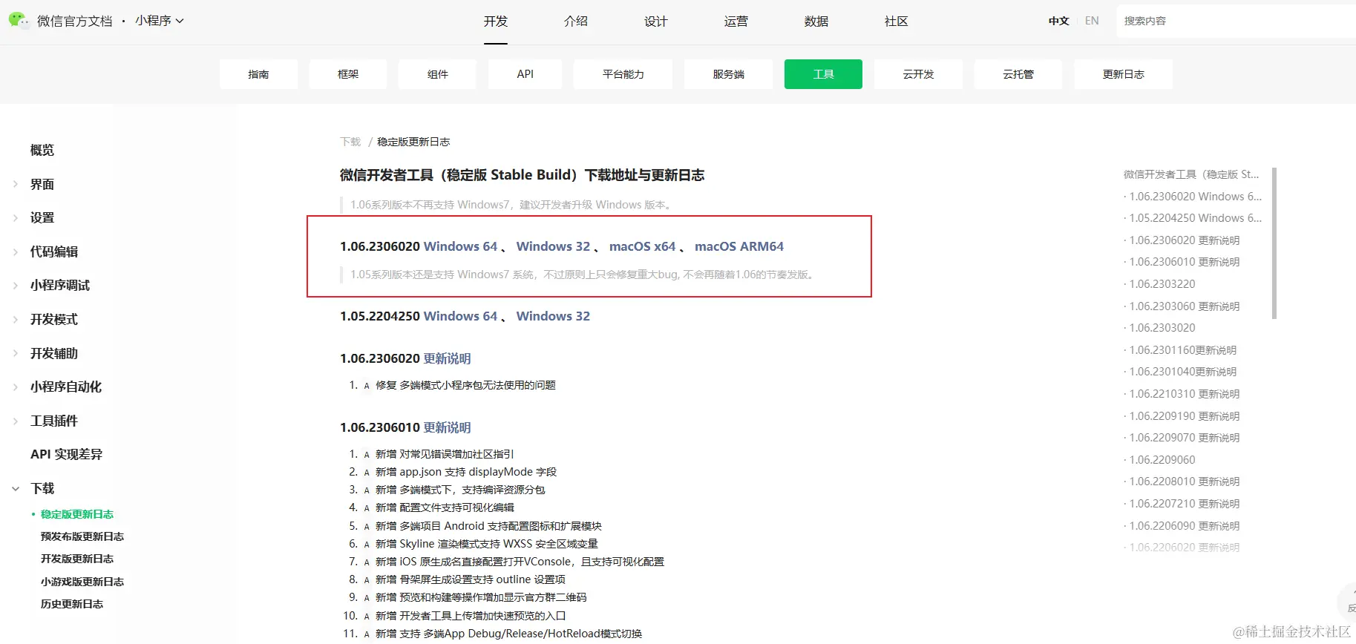Select the 运营 top navigation tab
Viewport: 1356px width, 644px height.
click(x=736, y=22)
